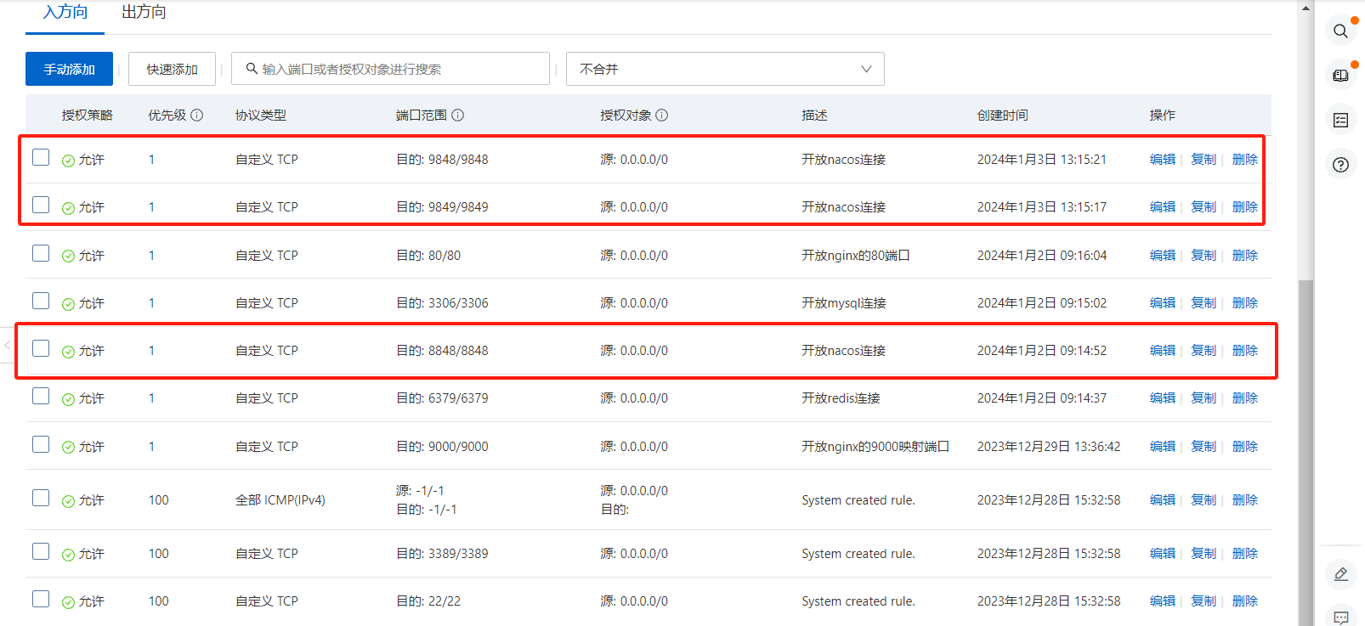Open the help question mark icon
Viewport: 1365px width, 626px height.
1340,165
